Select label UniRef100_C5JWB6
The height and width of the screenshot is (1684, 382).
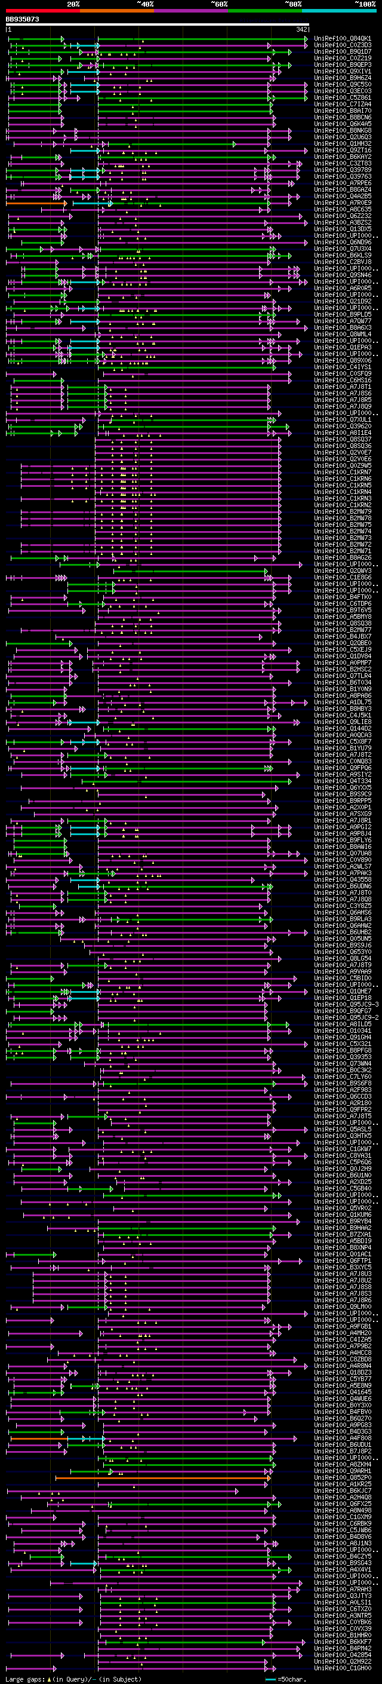coord(343,1530)
